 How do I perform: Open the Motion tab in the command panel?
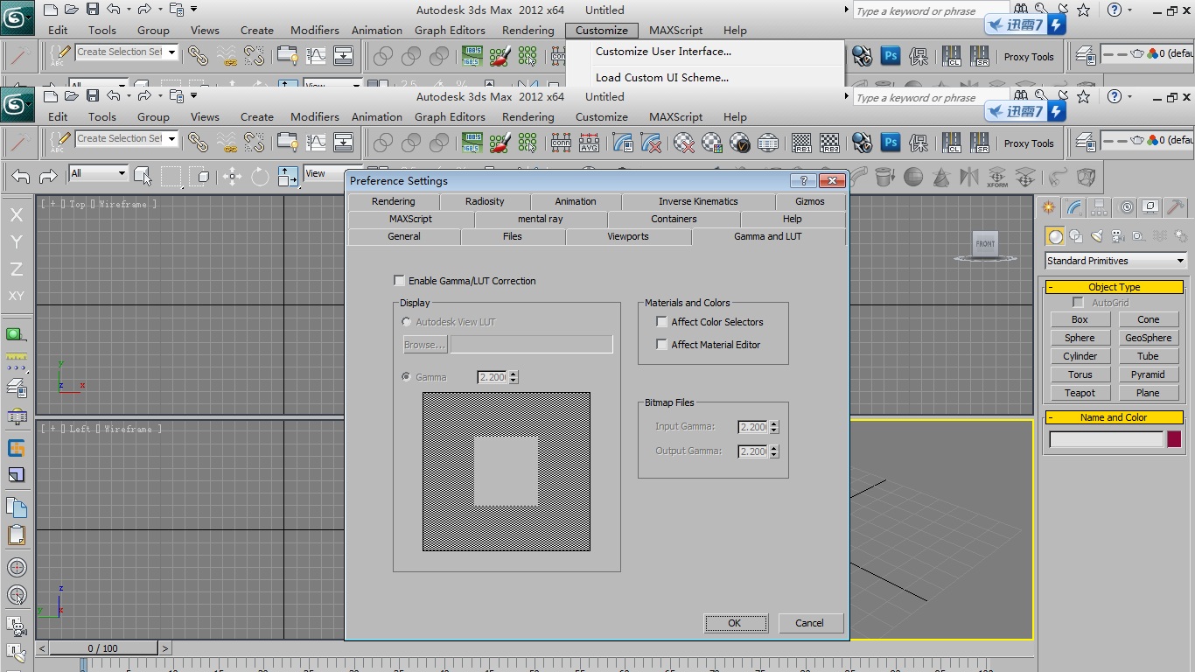tap(1127, 207)
